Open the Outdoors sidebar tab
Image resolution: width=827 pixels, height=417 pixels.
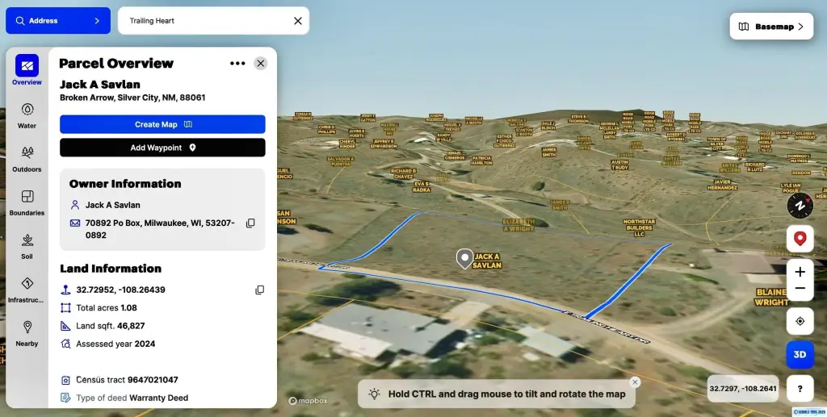[x=27, y=159]
